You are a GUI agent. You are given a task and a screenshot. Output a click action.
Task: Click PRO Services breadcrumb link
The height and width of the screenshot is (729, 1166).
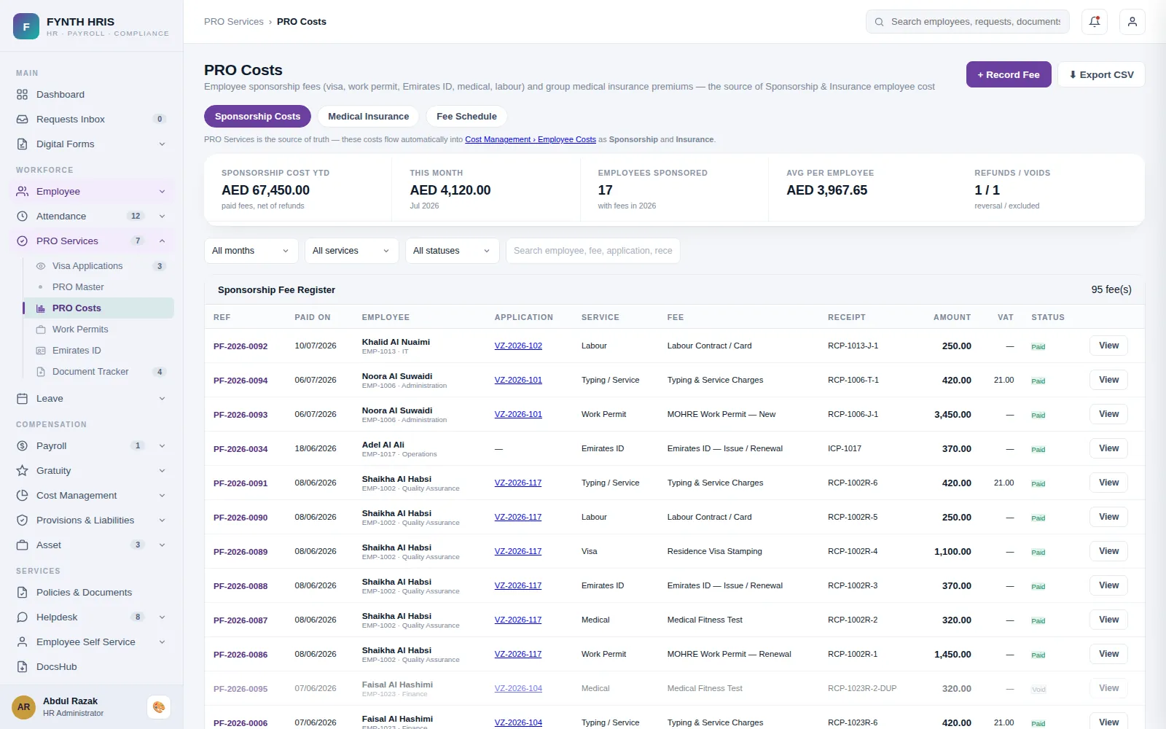(234, 22)
